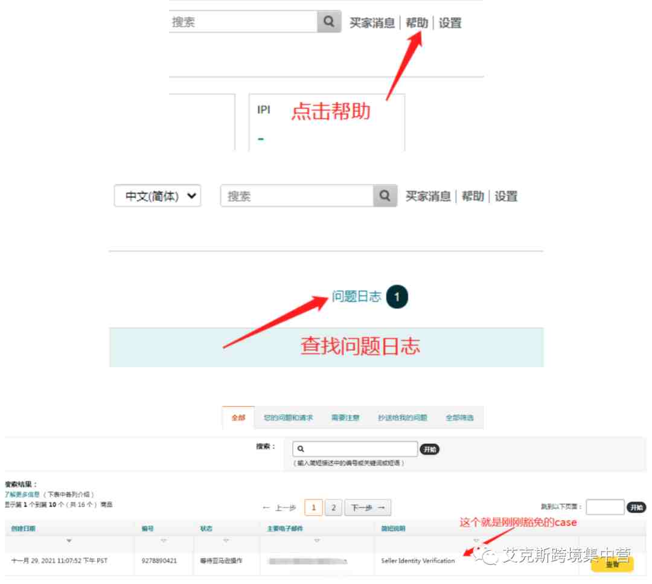Go to page 2 of results
The height and width of the screenshot is (584, 652).
pos(333,507)
